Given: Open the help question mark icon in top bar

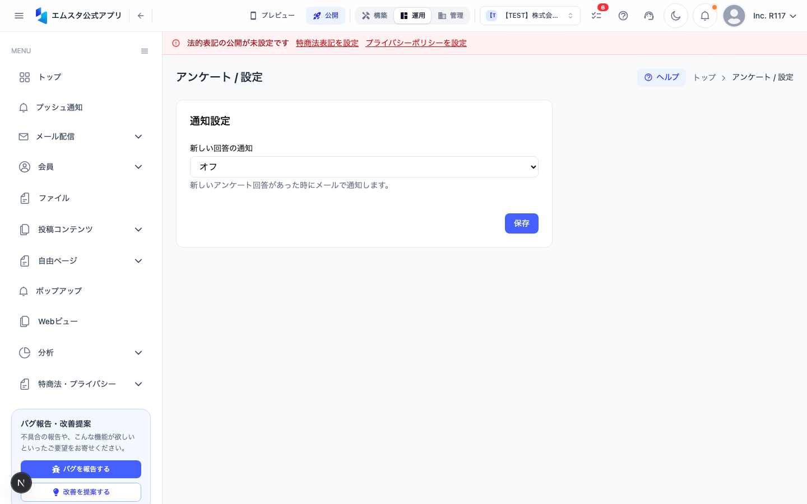Looking at the screenshot, I should [x=623, y=16].
